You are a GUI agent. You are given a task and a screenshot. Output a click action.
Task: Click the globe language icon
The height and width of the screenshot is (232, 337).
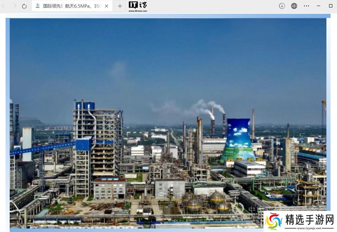pos(294,6)
